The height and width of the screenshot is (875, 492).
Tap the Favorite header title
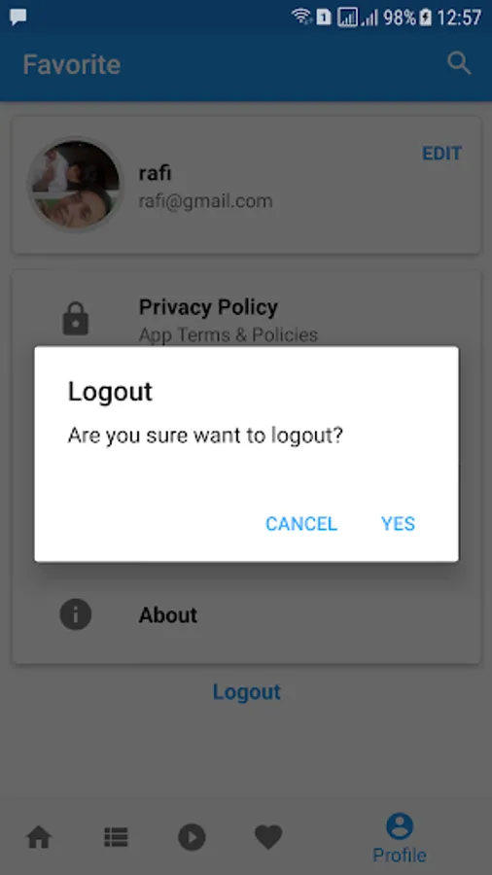71,64
